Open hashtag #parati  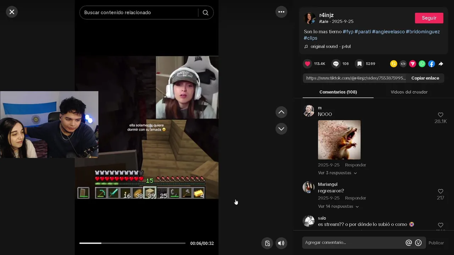362,32
